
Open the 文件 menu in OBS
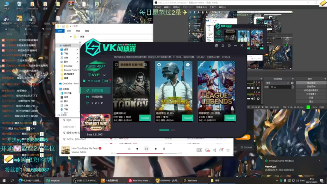[158, 7]
